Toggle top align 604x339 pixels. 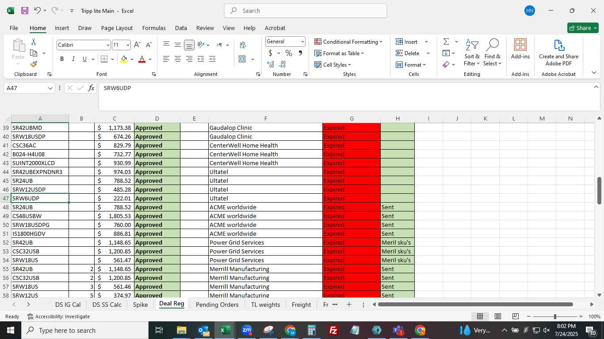click(166, 45)
